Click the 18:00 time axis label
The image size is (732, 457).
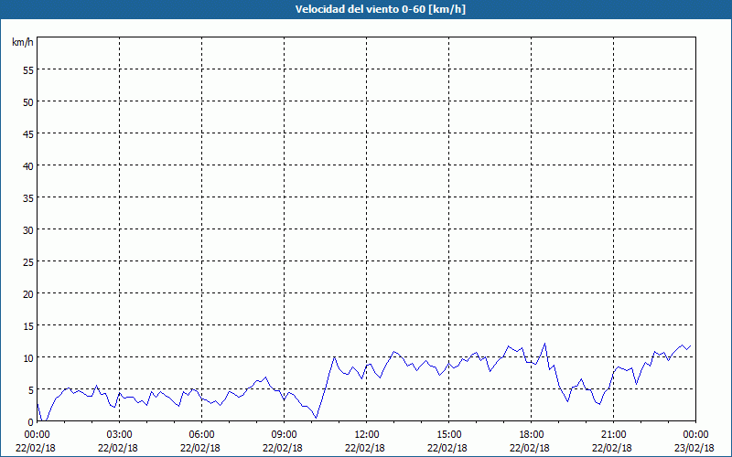532,435
